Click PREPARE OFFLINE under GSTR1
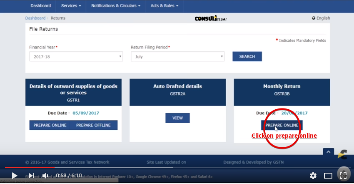Image resolution: width=354 pixels, height=184 pixels. click(x=93, y=125)
